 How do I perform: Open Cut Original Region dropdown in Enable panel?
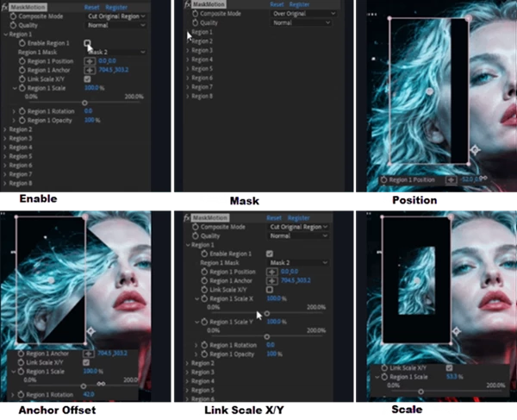pos(116,16)
